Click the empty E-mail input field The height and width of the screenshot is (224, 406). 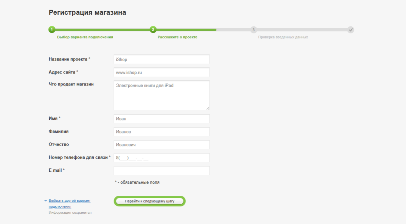point(162,170)
